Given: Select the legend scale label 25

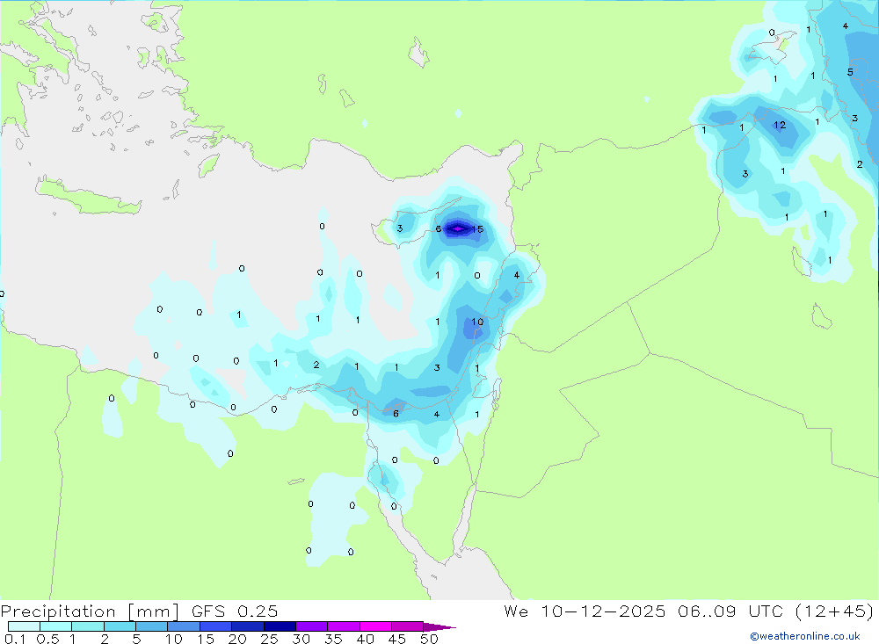Looking at the screenshot, I should tap(270, 639).
